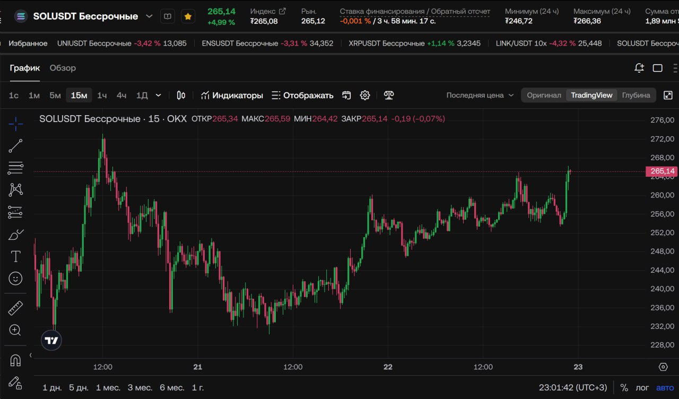The image size is (679, 399).
Task: Select the trend line drawing tool
Action: point(15,146)
